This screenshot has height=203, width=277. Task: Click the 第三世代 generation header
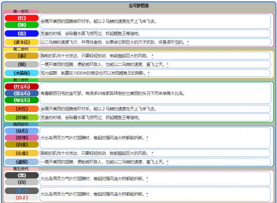(x=21, y=80)
